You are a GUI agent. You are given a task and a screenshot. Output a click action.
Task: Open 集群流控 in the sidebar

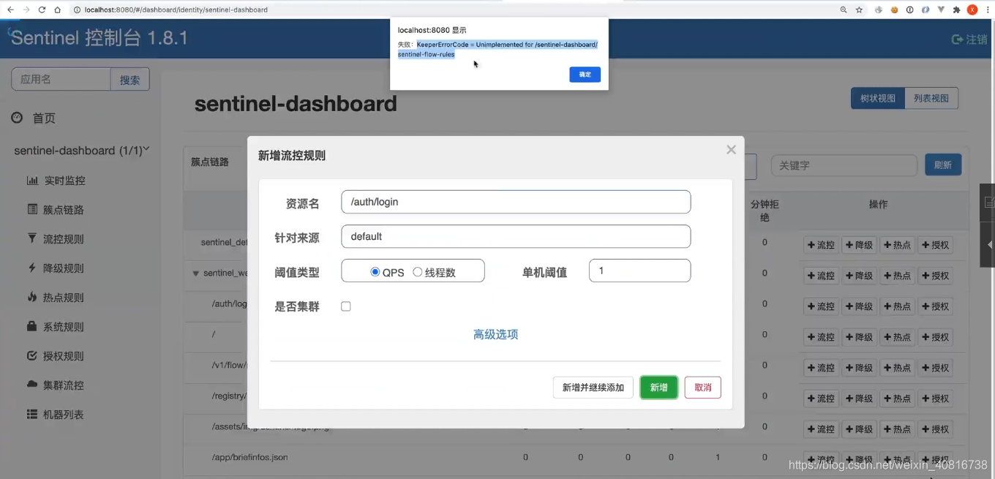pos(64,385)
